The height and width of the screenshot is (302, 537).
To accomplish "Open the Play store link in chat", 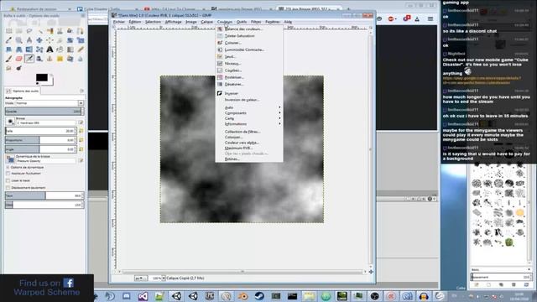I will click(x=482, y=81).
